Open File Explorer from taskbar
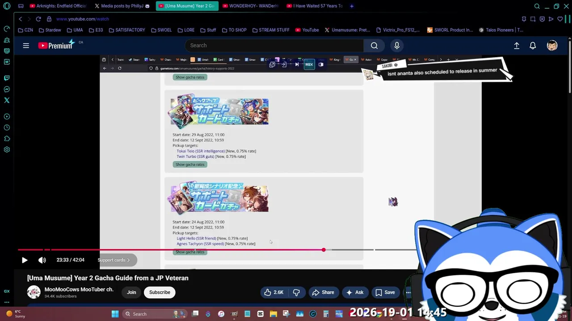This screenshot has width=572, height=321. (273, 314)
